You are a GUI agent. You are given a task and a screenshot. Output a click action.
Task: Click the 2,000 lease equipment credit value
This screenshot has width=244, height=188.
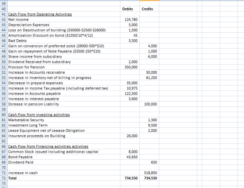coord(152,131)
